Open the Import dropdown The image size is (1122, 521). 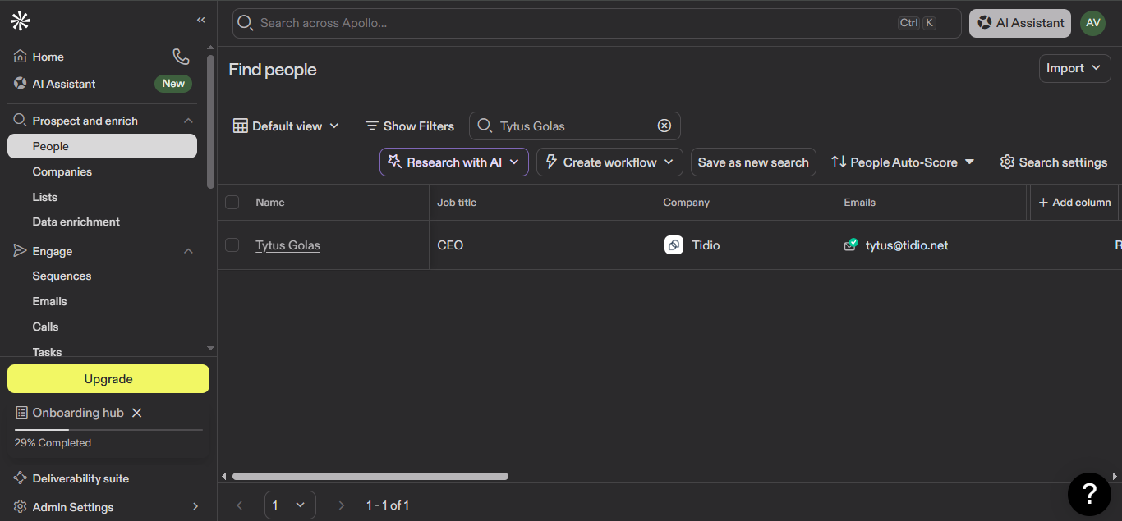click(1074, 68)
